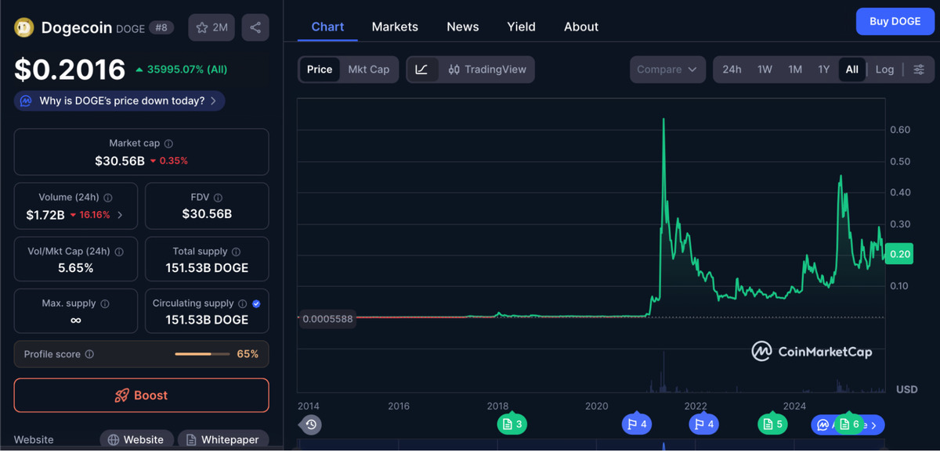Viewport: 940px width, 451px height.
Task: Expand the Volume (24h) details chevron
Action: pos(120,215)
